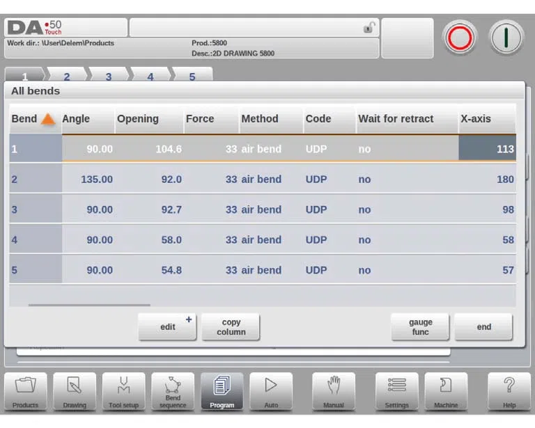The image size is (535, 428).
Task: Toggle the lock icon in top bar
Action: point(369,27)
